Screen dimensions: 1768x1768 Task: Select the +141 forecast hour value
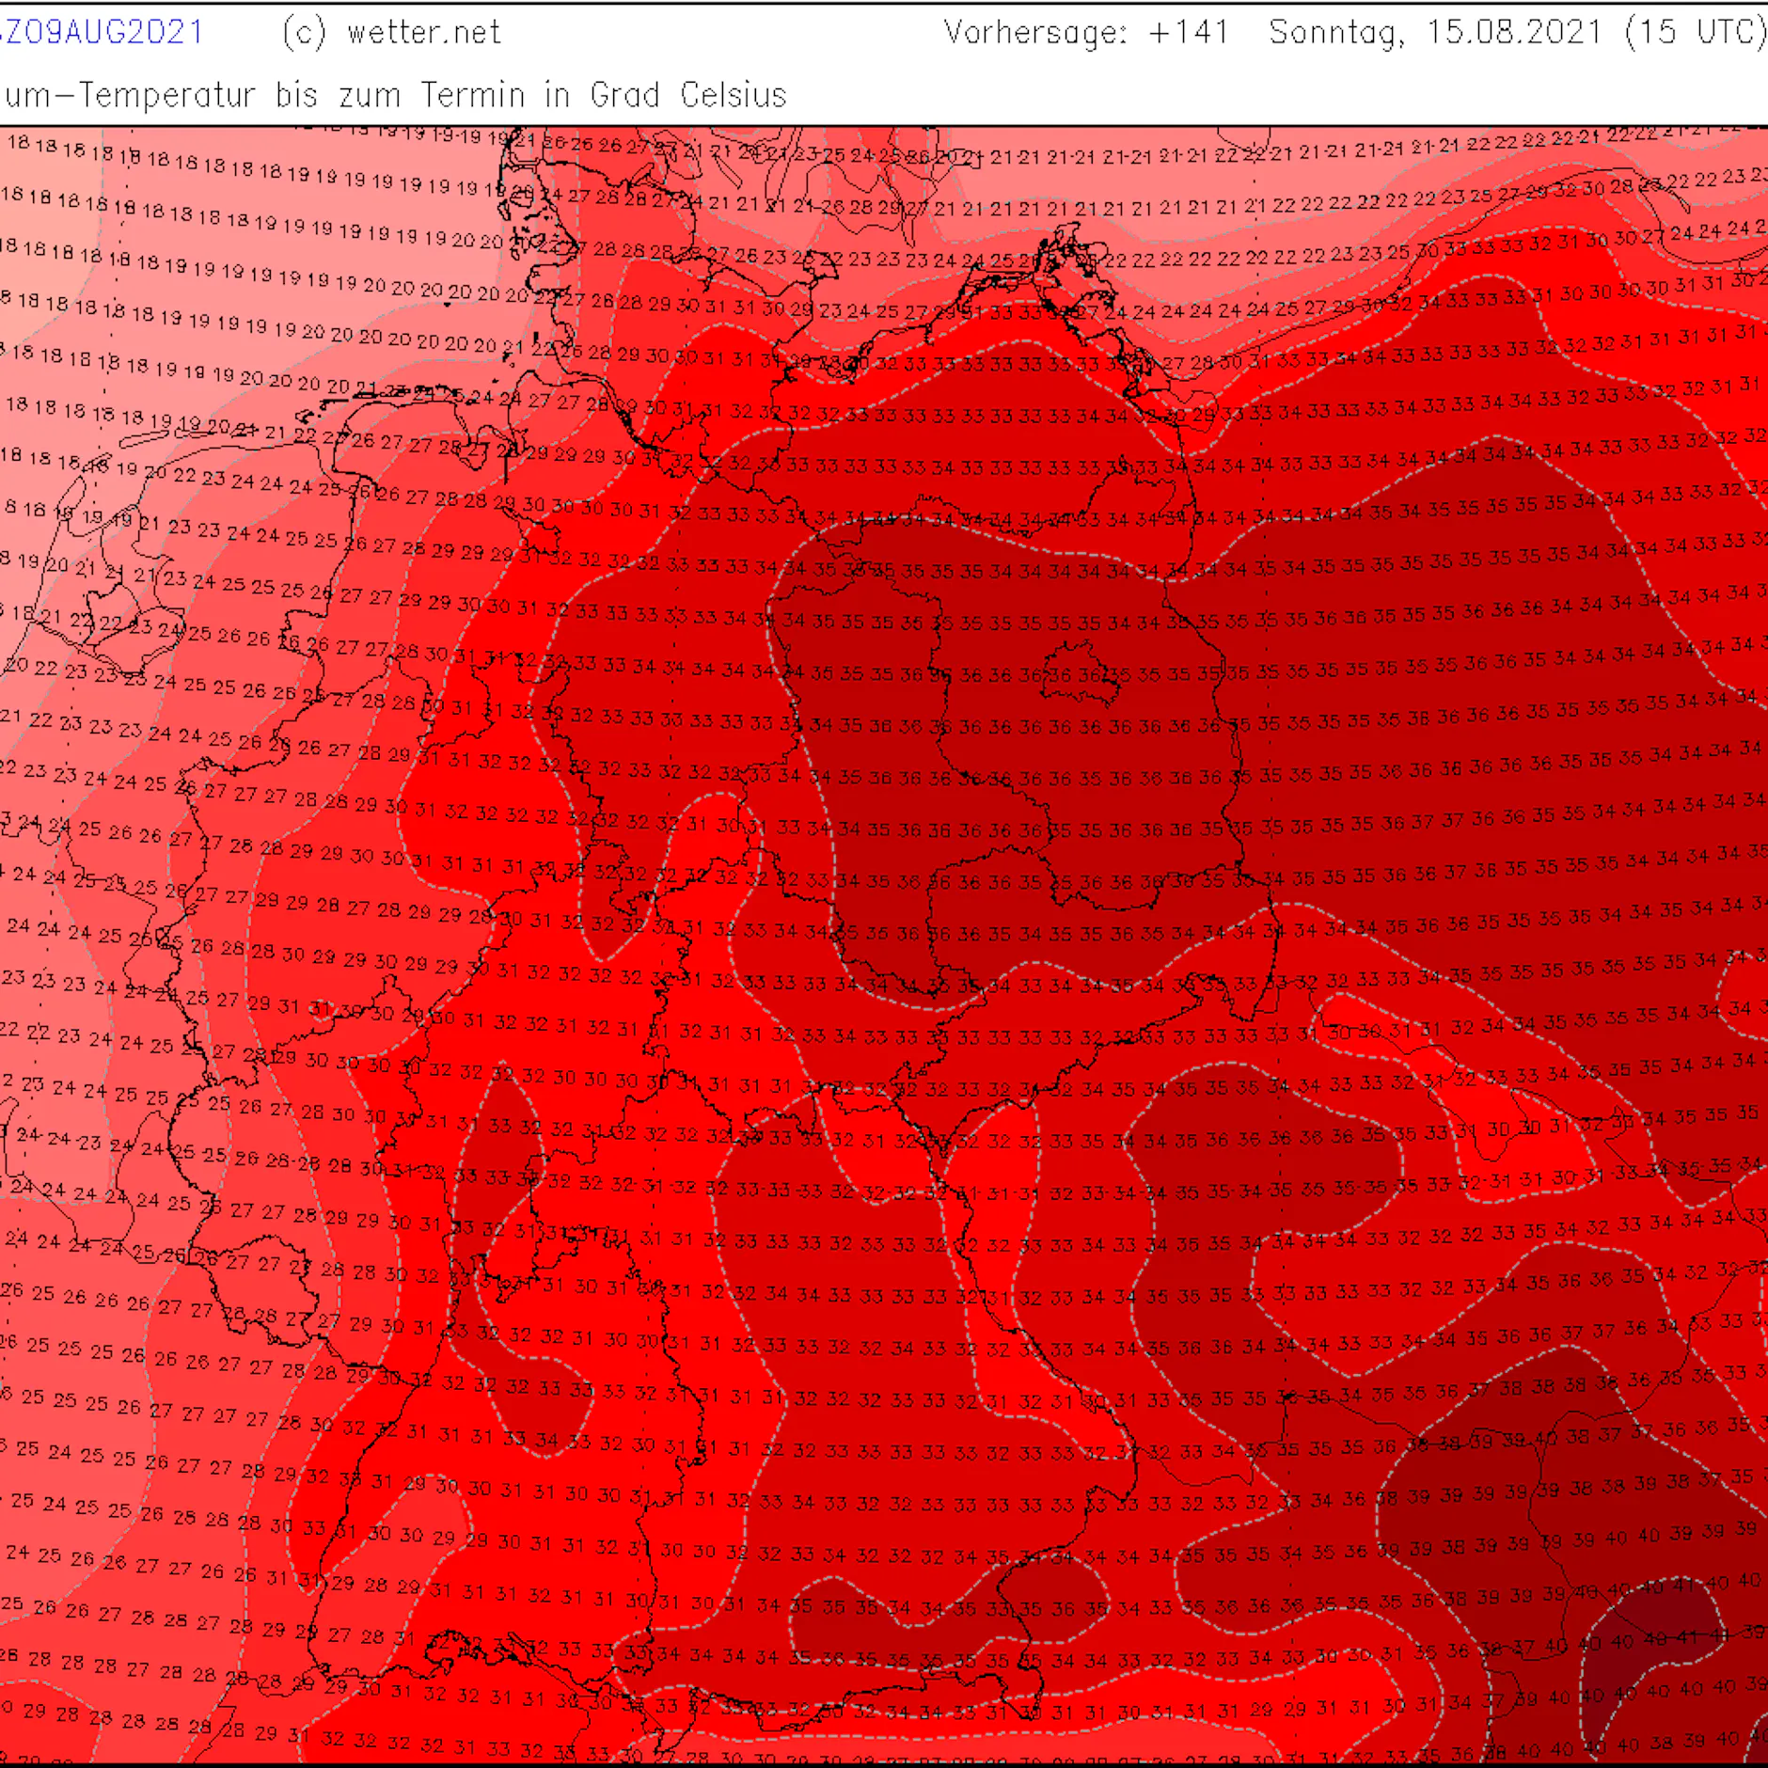[x=1188, y=33]
